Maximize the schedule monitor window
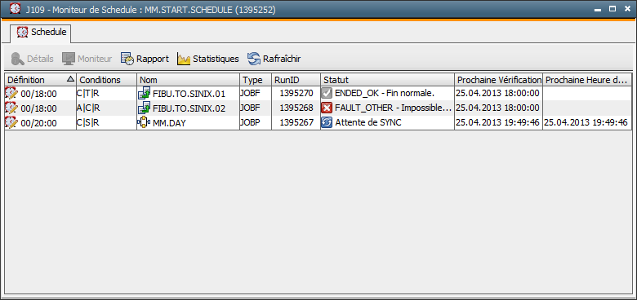The width and height of the screenshot is (637, 300). click(x=612, y=8)
